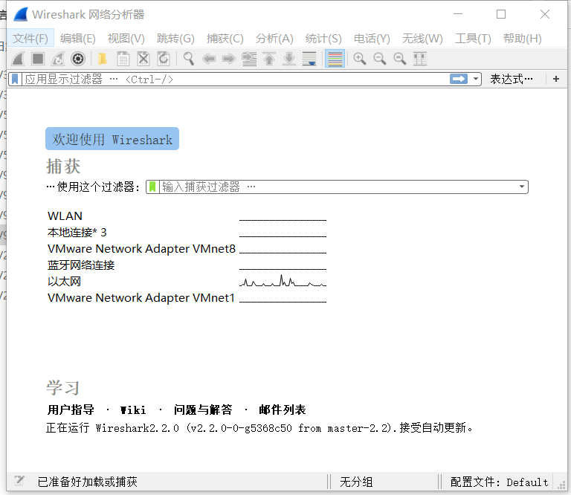Open capture options gear icon
This screenshot has width=571, height=495.
78,59
